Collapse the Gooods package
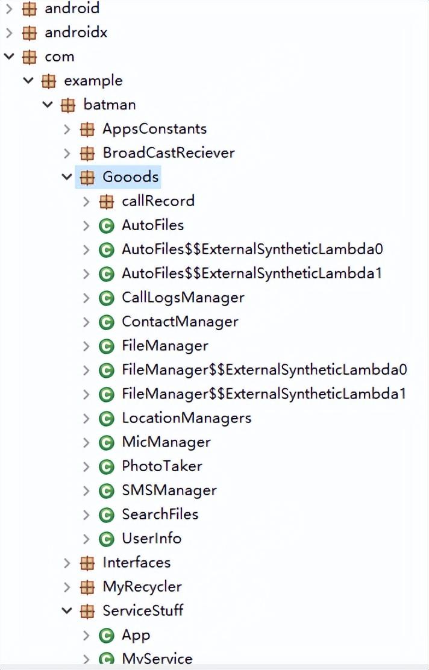The image size is (429, 670). coord(67,177)
